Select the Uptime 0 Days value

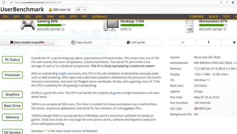pos(198,91)
